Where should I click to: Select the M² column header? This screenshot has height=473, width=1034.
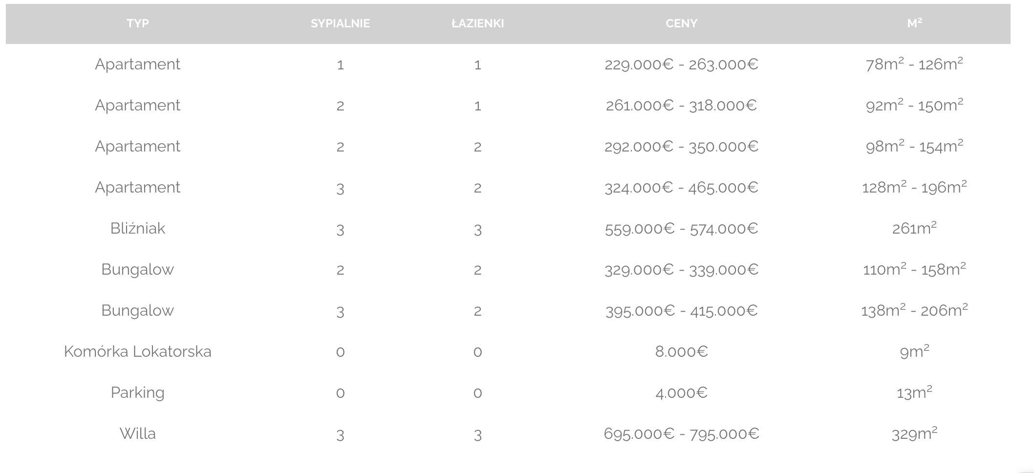914,23
